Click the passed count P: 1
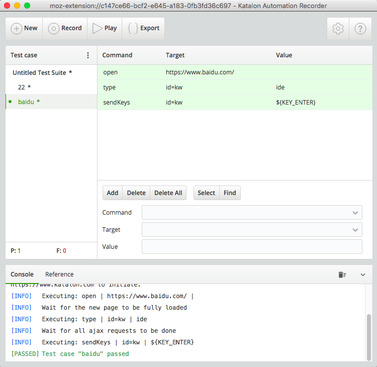This screenshot has width=377, height=367. coord(16,251)
